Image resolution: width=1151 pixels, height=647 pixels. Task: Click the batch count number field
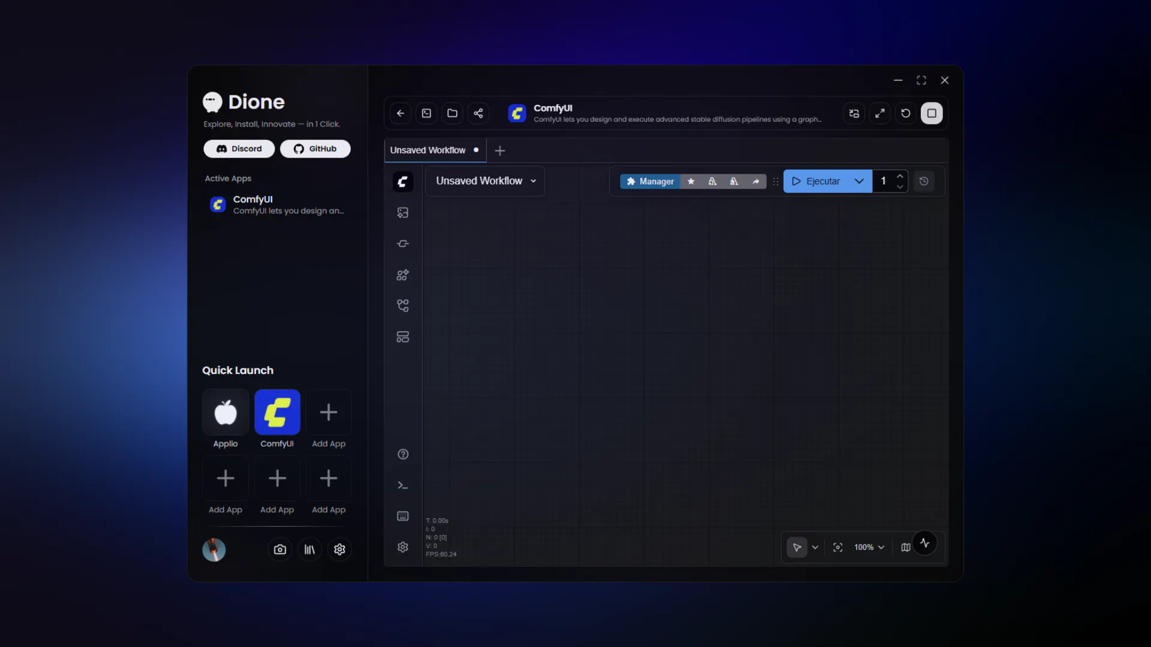pos(883,182)
